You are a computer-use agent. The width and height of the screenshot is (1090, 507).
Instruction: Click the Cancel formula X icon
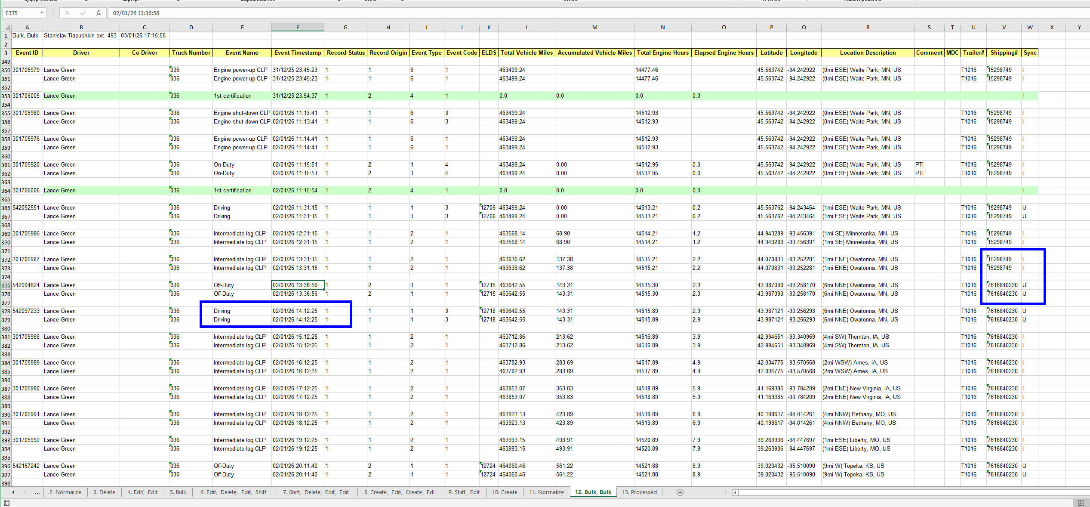(68, 13)
